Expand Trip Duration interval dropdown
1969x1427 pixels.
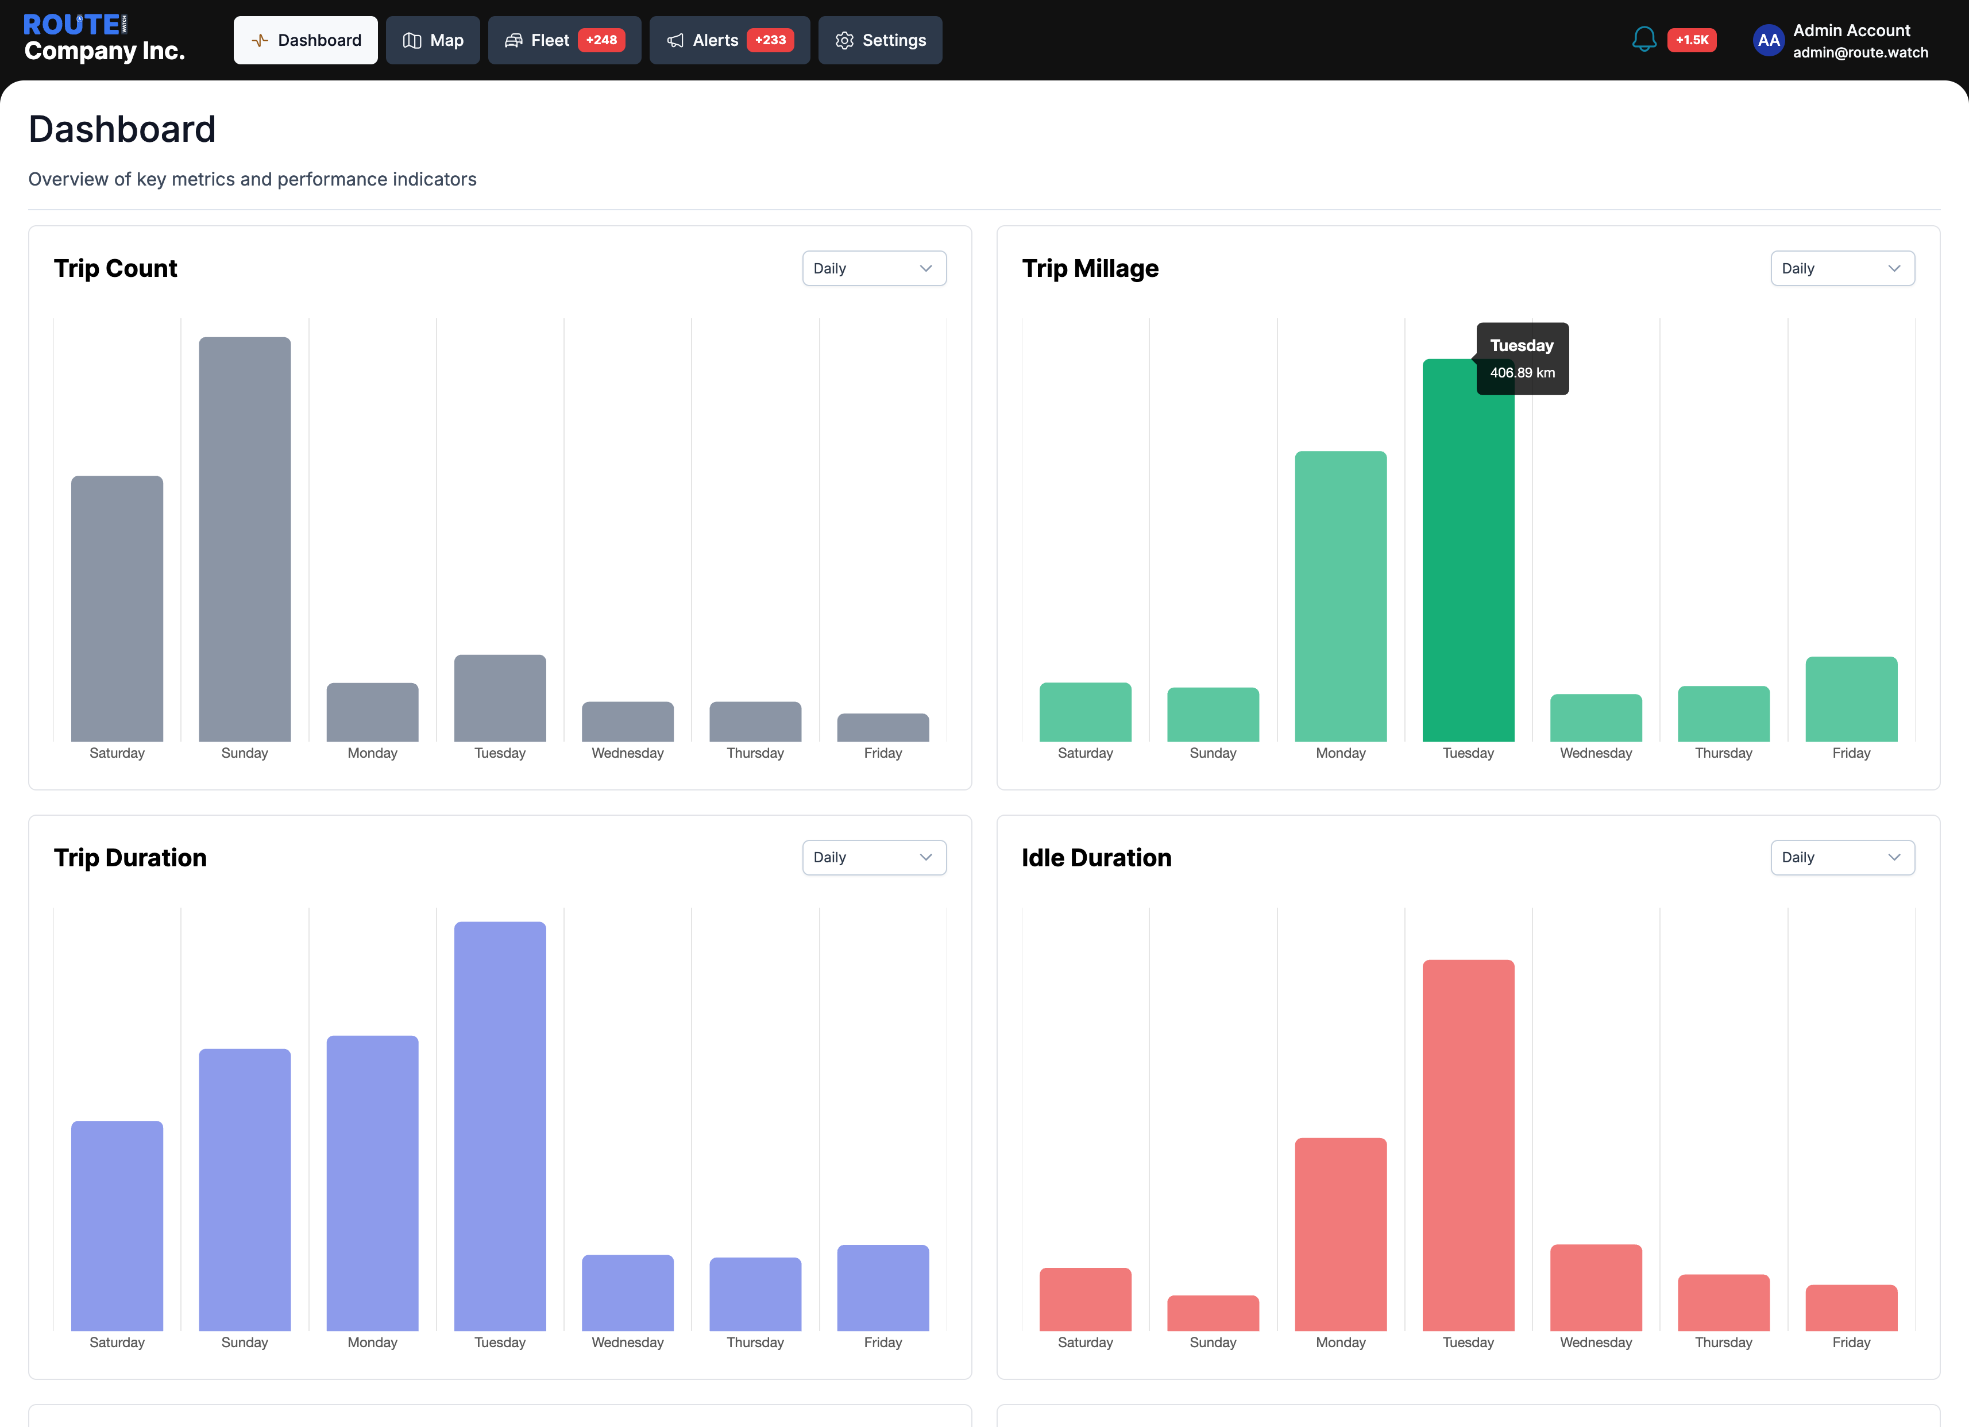point(874,857)
